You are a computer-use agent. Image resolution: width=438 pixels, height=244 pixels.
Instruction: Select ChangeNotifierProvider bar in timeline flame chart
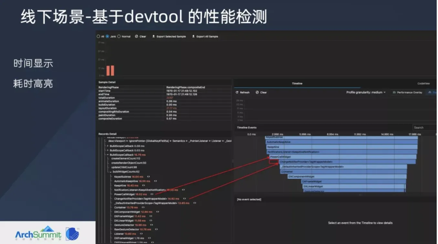[347, 162]
